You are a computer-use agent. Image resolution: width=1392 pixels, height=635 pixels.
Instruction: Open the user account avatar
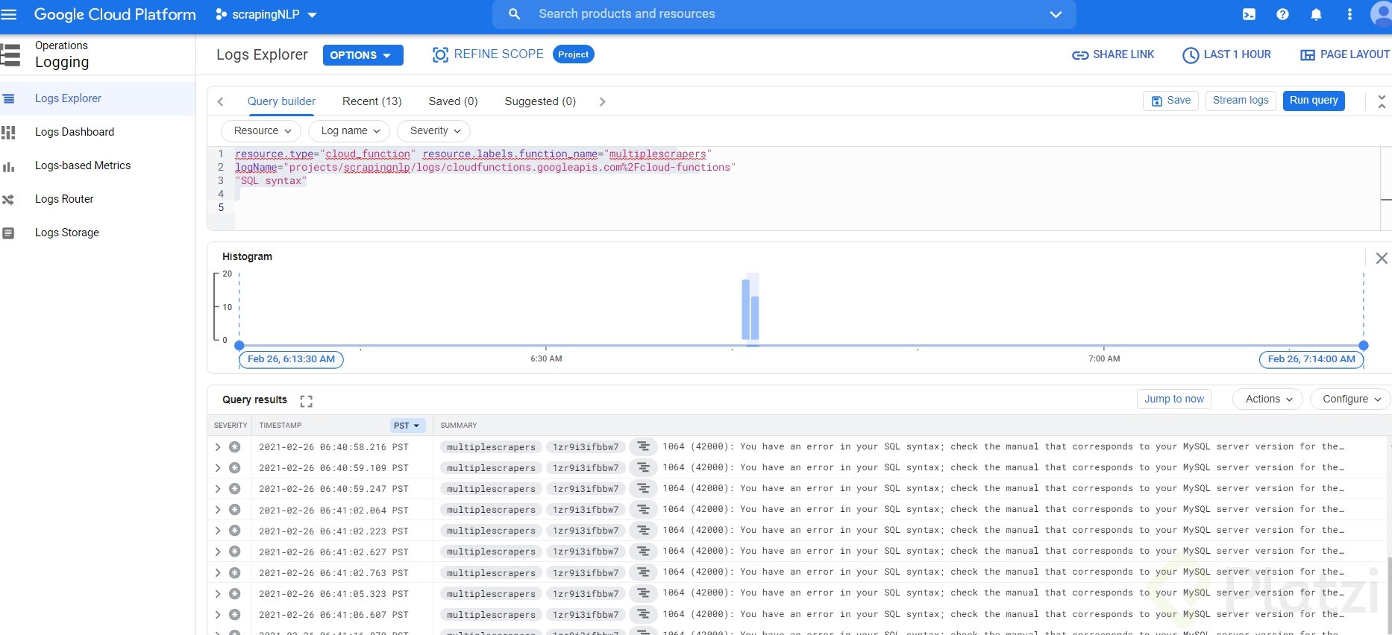tap(1382, 14)
